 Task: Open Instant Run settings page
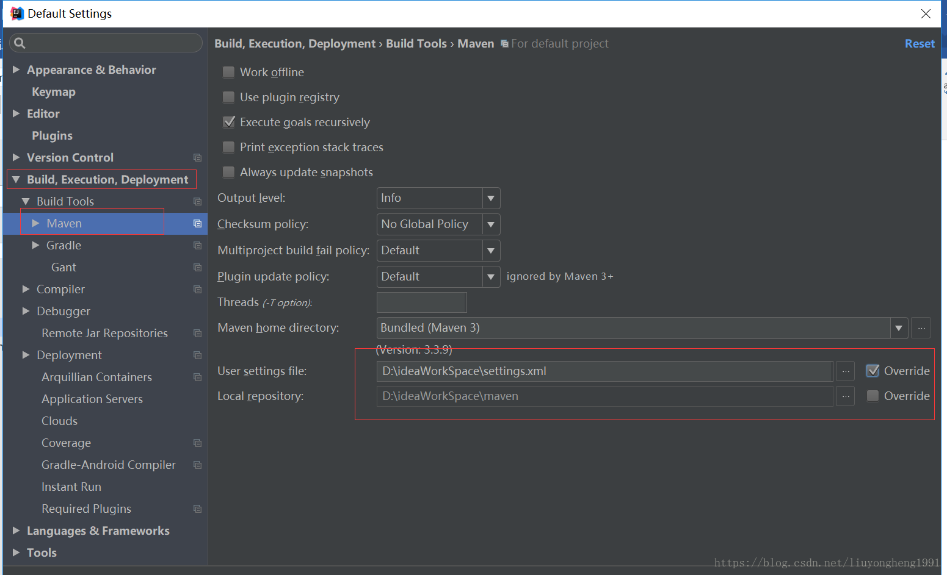point(71,487)
